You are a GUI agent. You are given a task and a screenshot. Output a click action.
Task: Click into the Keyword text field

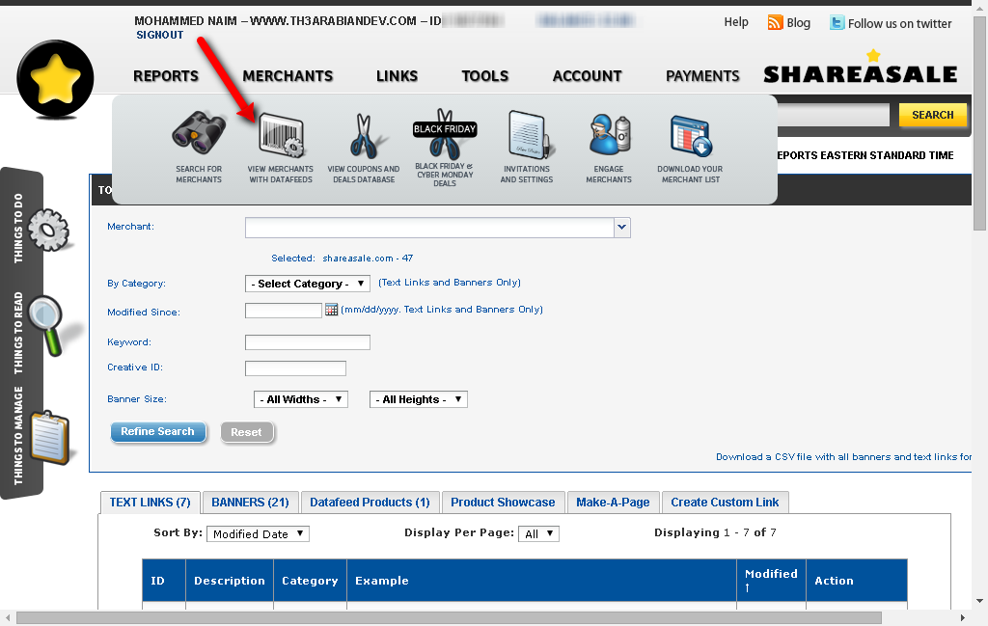[x=307, y=342]
